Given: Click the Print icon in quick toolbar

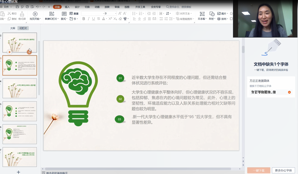Looking at the screenshot, I should [27, 7].
